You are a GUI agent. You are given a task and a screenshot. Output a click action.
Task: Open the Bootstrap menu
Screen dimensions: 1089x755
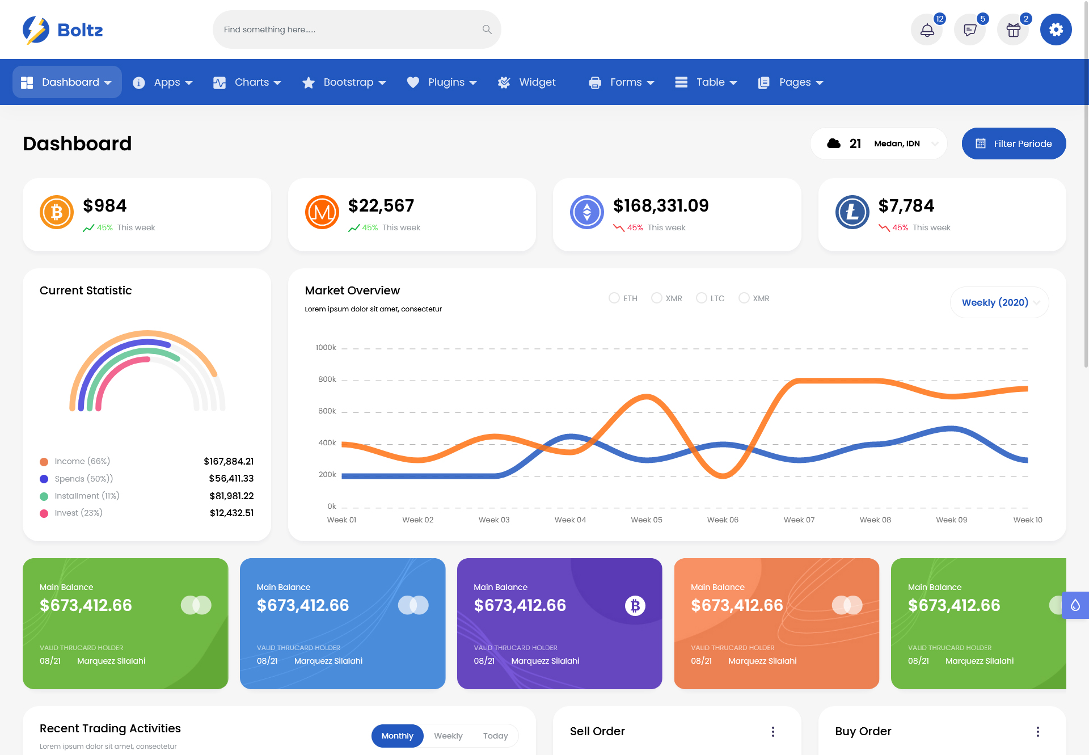pyautogui.click(x=344, y=82)
